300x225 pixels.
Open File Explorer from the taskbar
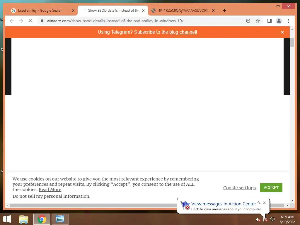tap(24, 219)
